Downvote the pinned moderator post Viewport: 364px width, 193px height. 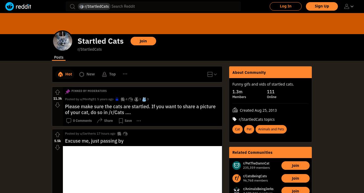point(58,105)
